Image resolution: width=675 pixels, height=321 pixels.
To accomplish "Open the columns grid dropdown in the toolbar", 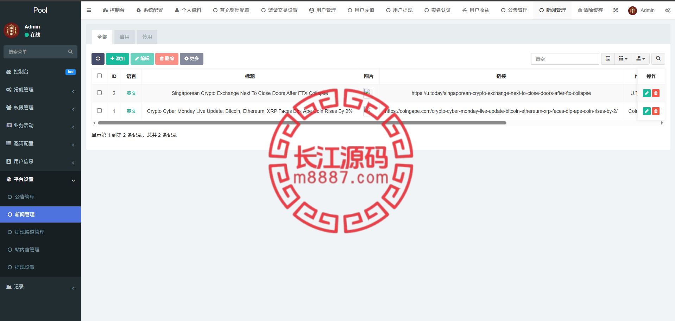I will [623, 59].
